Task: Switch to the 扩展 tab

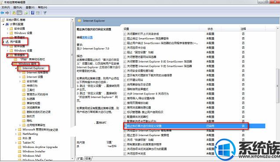Action: 80,158
